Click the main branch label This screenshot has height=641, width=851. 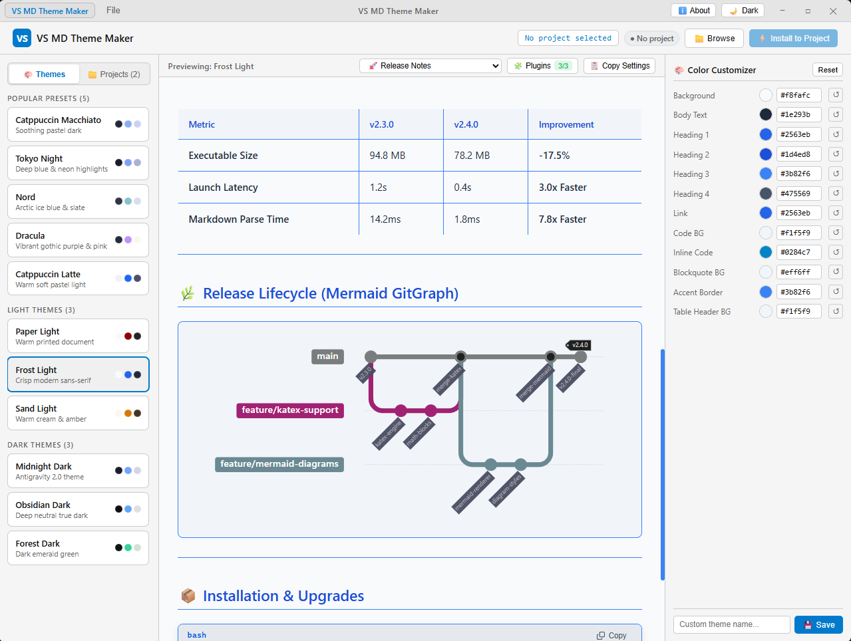(327, 356)
